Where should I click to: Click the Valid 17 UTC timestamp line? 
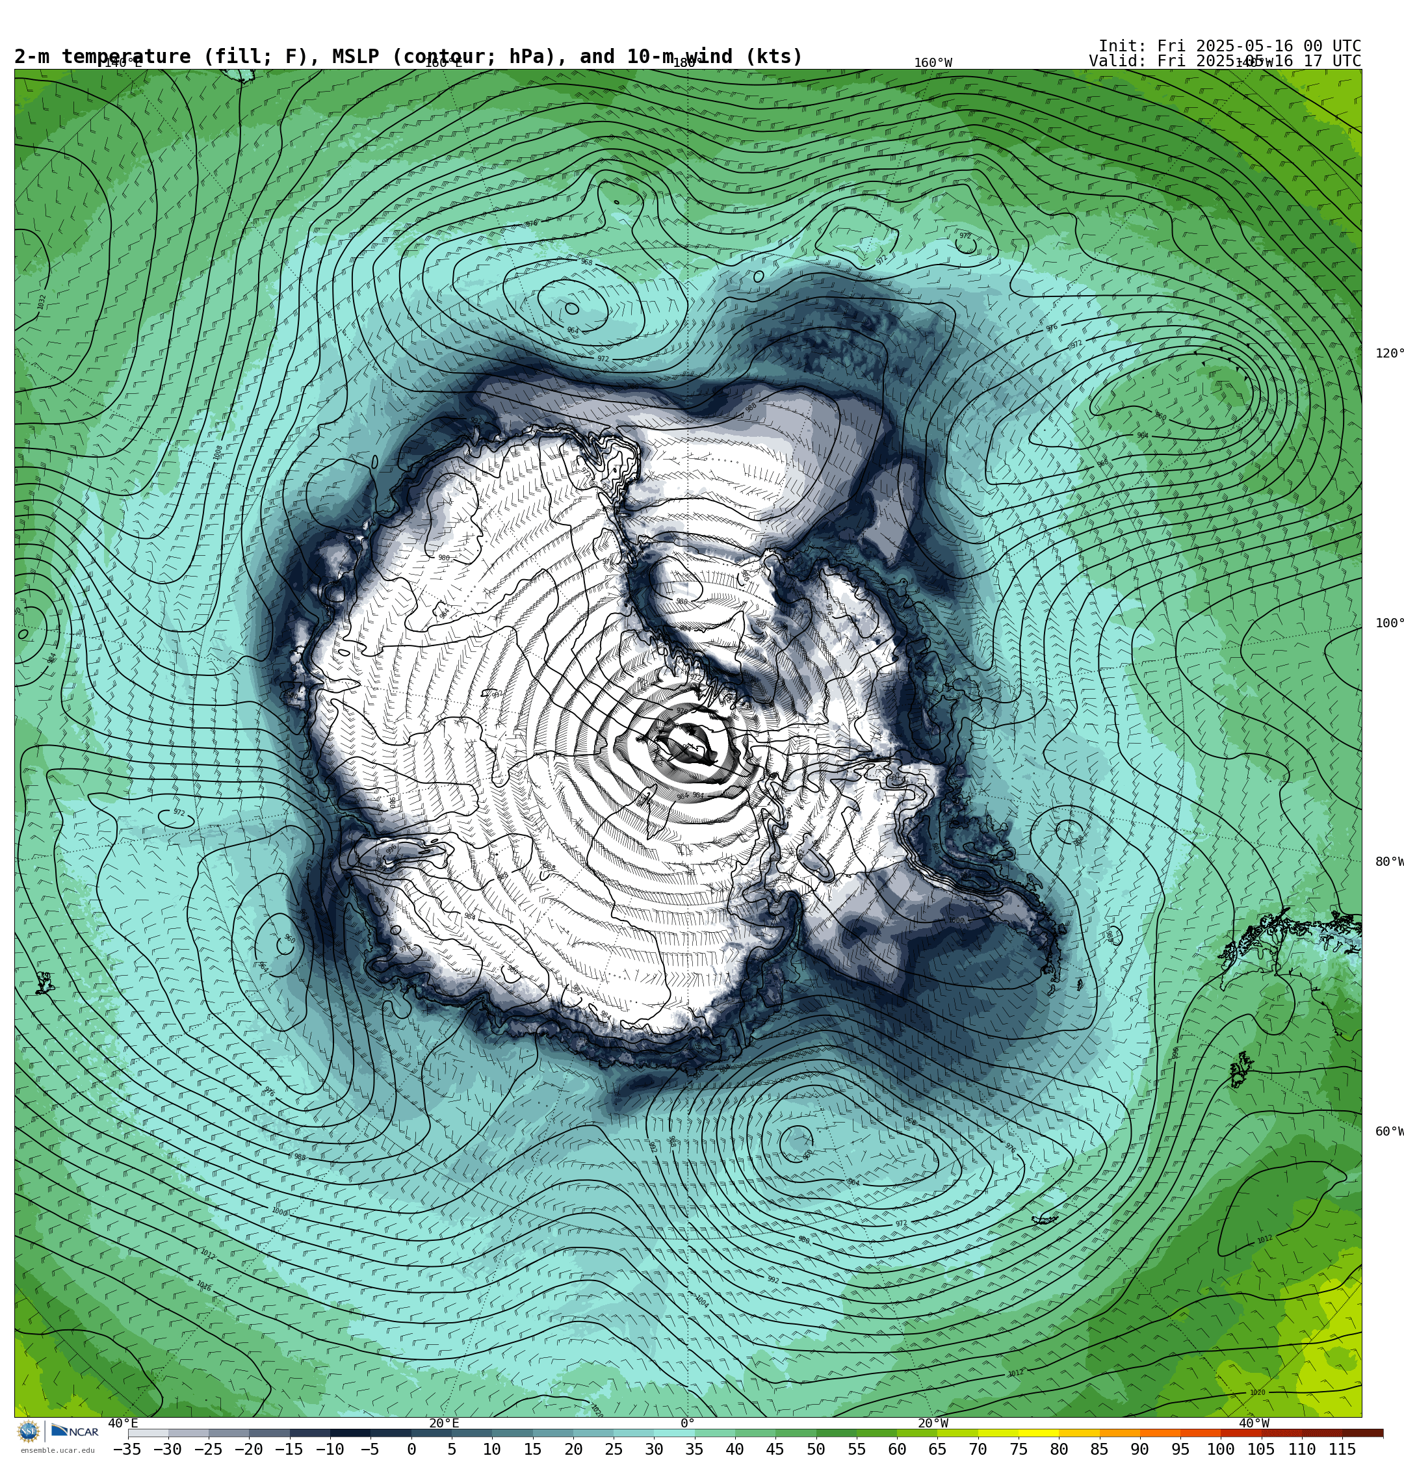[1225, 61]
